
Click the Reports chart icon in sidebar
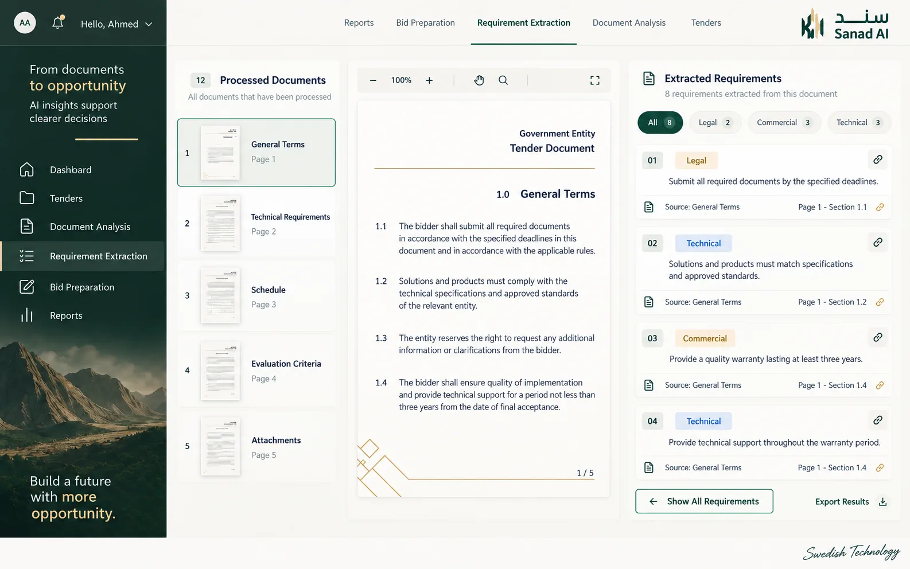coord(27,315)
